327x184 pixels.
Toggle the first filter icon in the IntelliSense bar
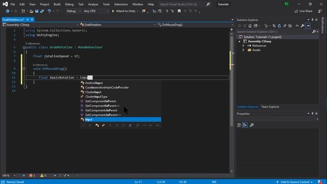pyautogui.click(x=84, y=125)
